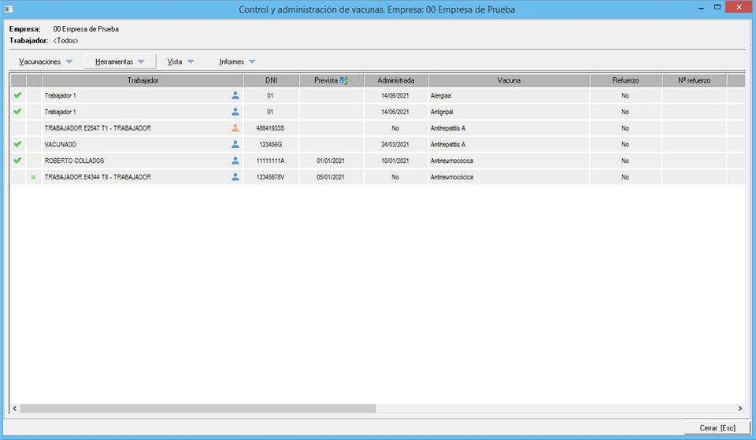Click the horizontal scrollbar thumb

(197, 409)
